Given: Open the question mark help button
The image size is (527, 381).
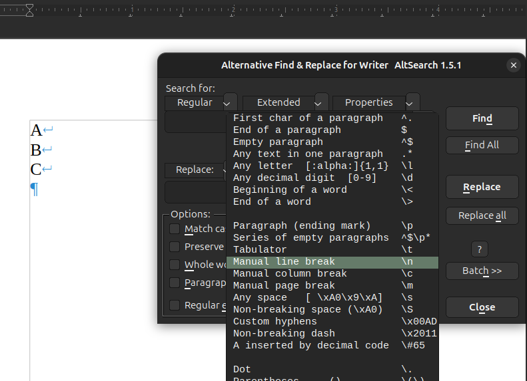Looking at the screenshot, I should [480, 249].
